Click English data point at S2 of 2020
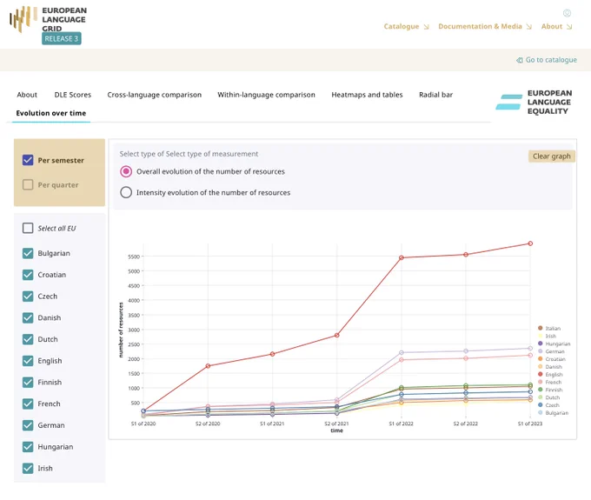591x500 pixels. coord(208,366)
